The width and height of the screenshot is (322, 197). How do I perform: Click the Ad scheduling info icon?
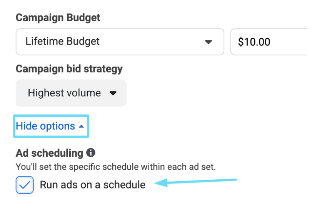click(x=91, y=153)
